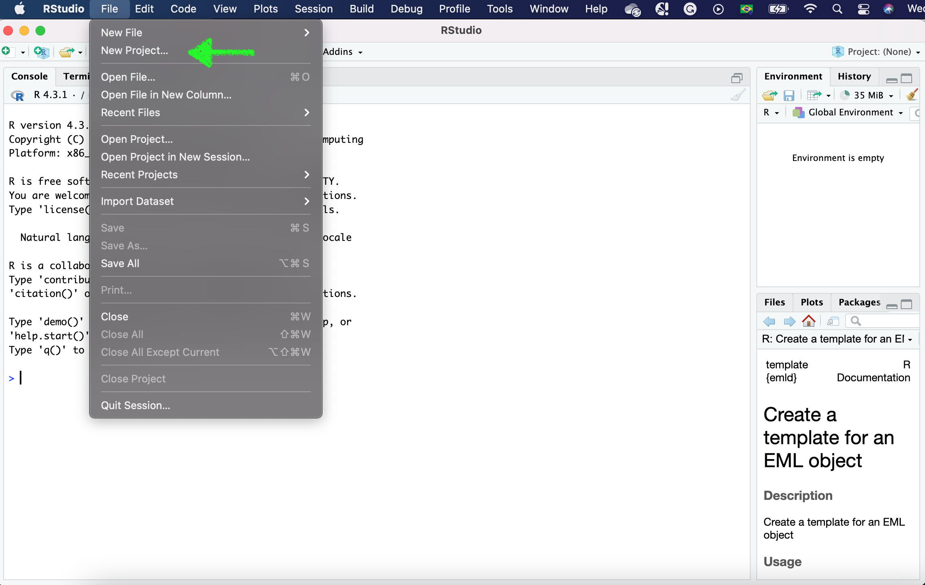
Task: Open the Edit menu
Action: pos(144,9)
